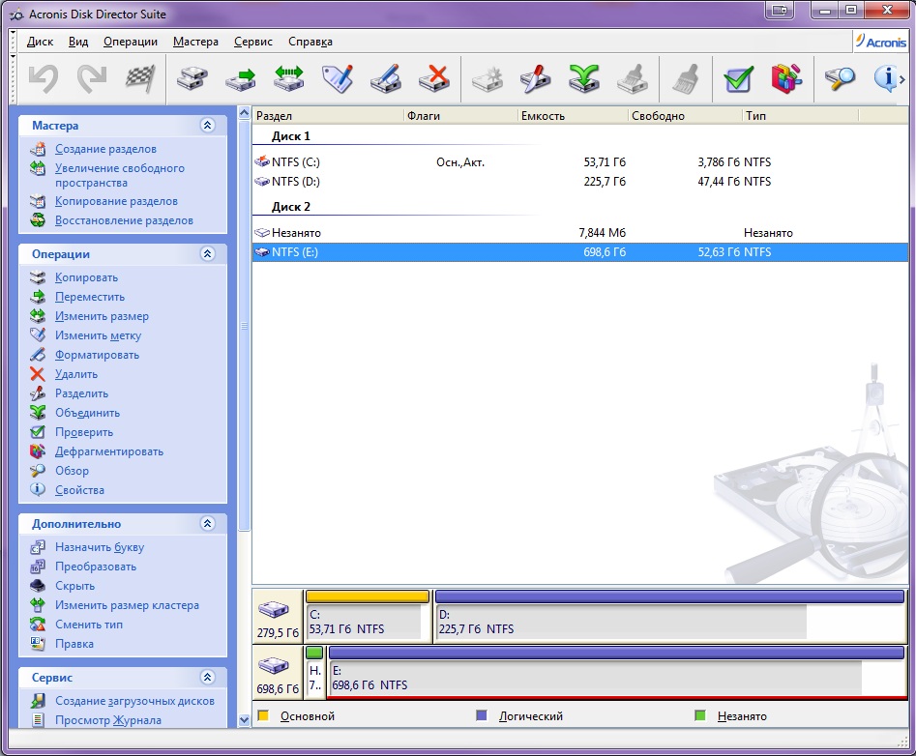This screenshot has width=916, height=756.
Task: Click the Свободно column header
Action: tap(685, 115)
